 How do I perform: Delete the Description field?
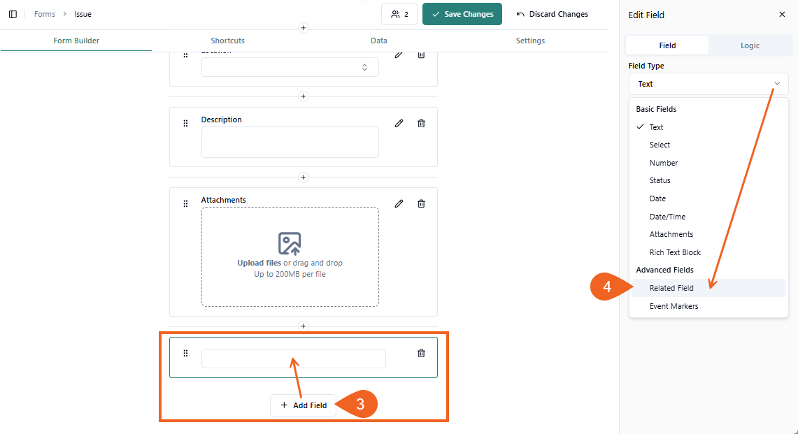coord(421,123)
